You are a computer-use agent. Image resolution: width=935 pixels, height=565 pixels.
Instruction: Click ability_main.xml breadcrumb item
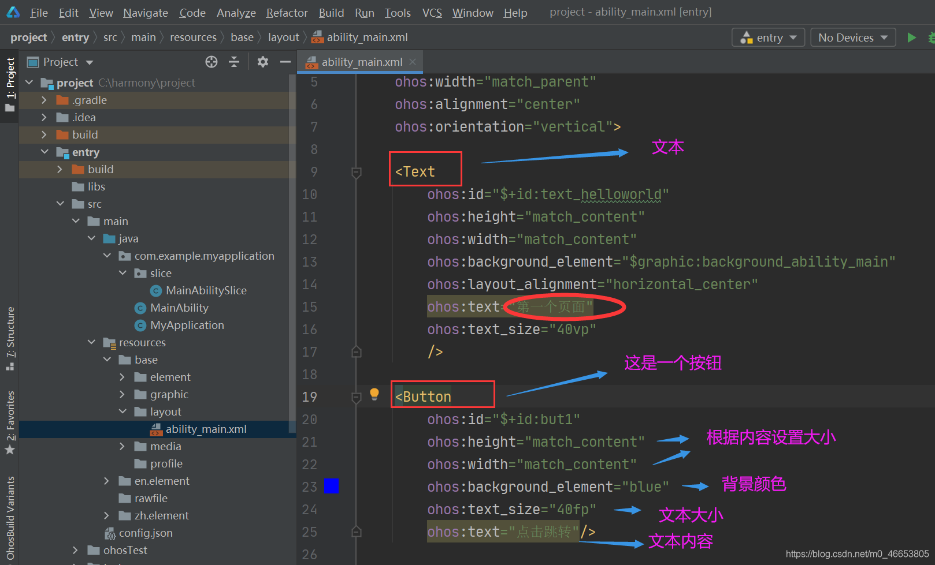(x=359, y=38)
